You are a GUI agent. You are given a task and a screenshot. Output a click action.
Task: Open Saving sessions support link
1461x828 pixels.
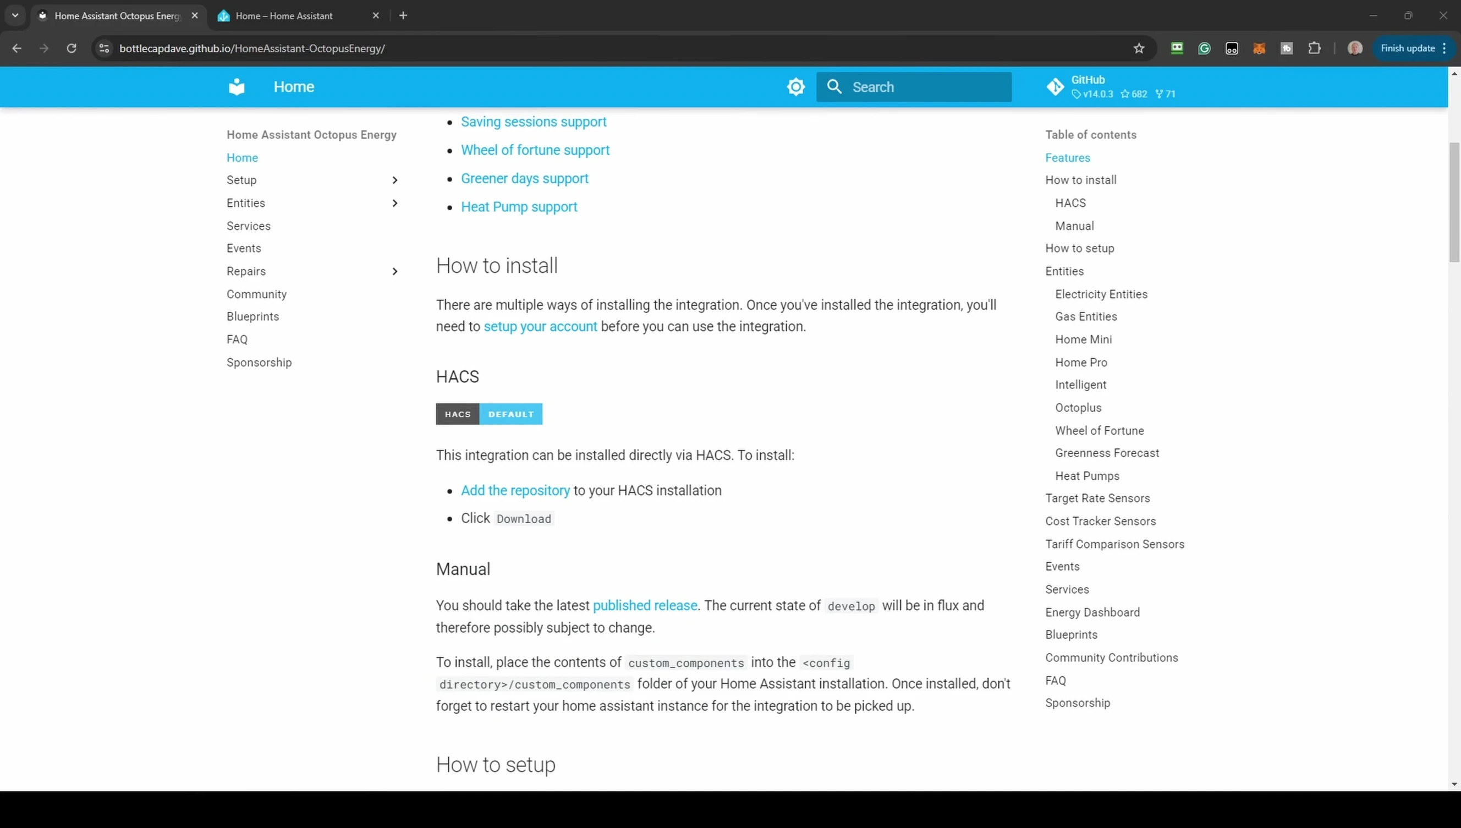[x=533, y=122]
